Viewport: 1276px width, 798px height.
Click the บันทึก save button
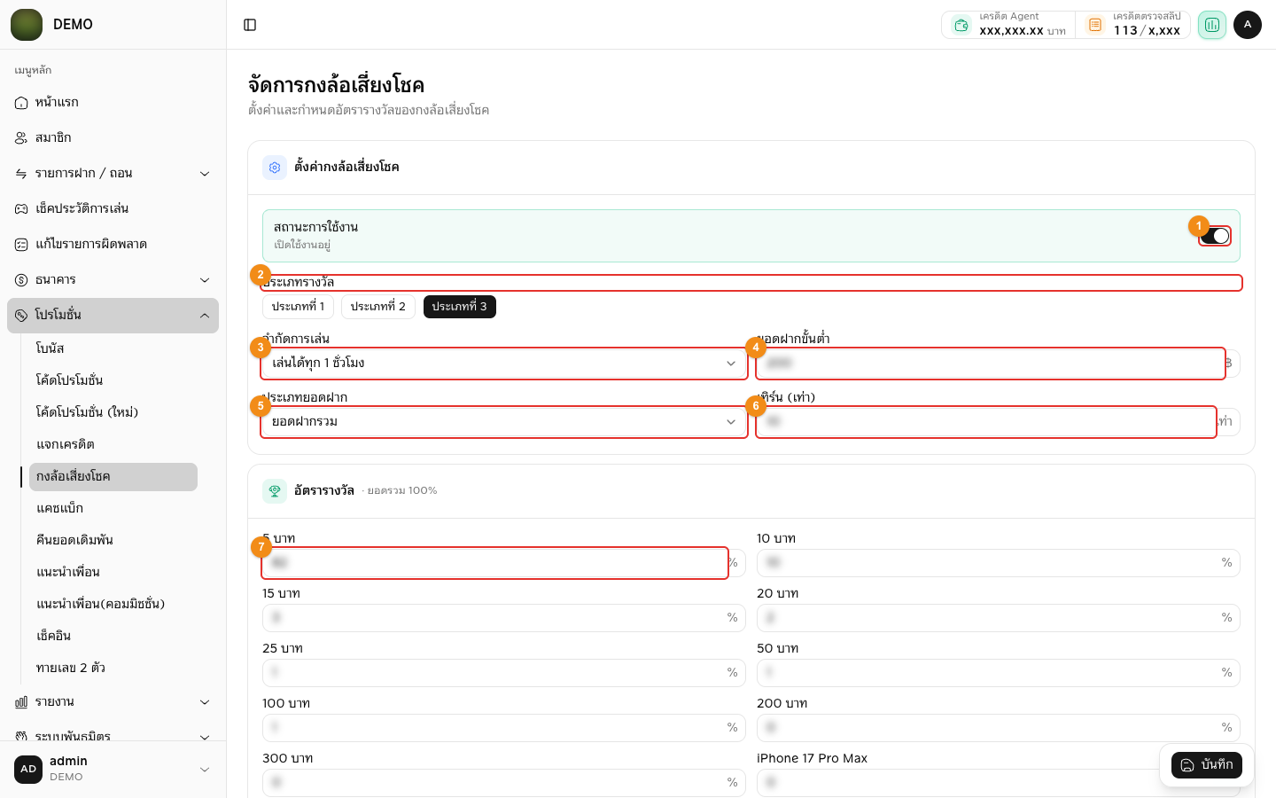[x=1207, y=765]
